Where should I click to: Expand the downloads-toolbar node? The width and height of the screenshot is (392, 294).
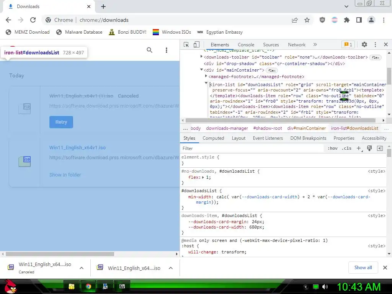pyautogui.click(x=201, y=57)
